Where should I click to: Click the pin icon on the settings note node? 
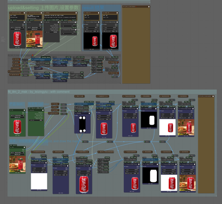(x=76, y=13)
